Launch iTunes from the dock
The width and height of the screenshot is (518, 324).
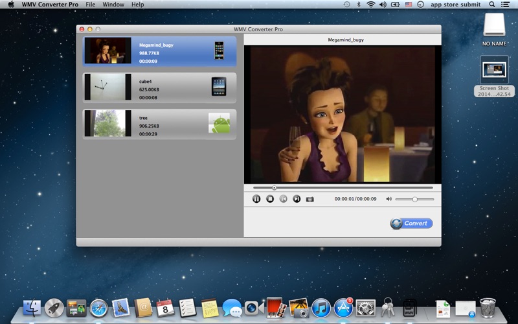point(321,308)
